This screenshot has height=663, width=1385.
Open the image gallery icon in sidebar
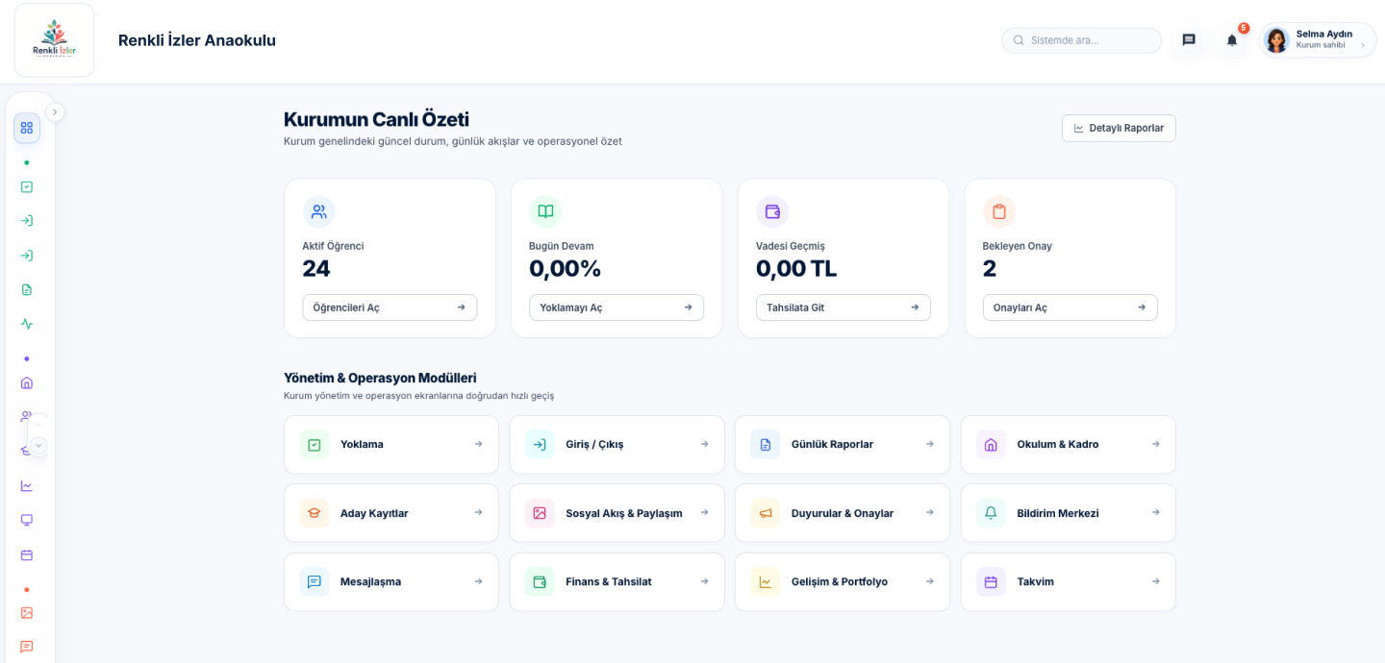point(27,613)
